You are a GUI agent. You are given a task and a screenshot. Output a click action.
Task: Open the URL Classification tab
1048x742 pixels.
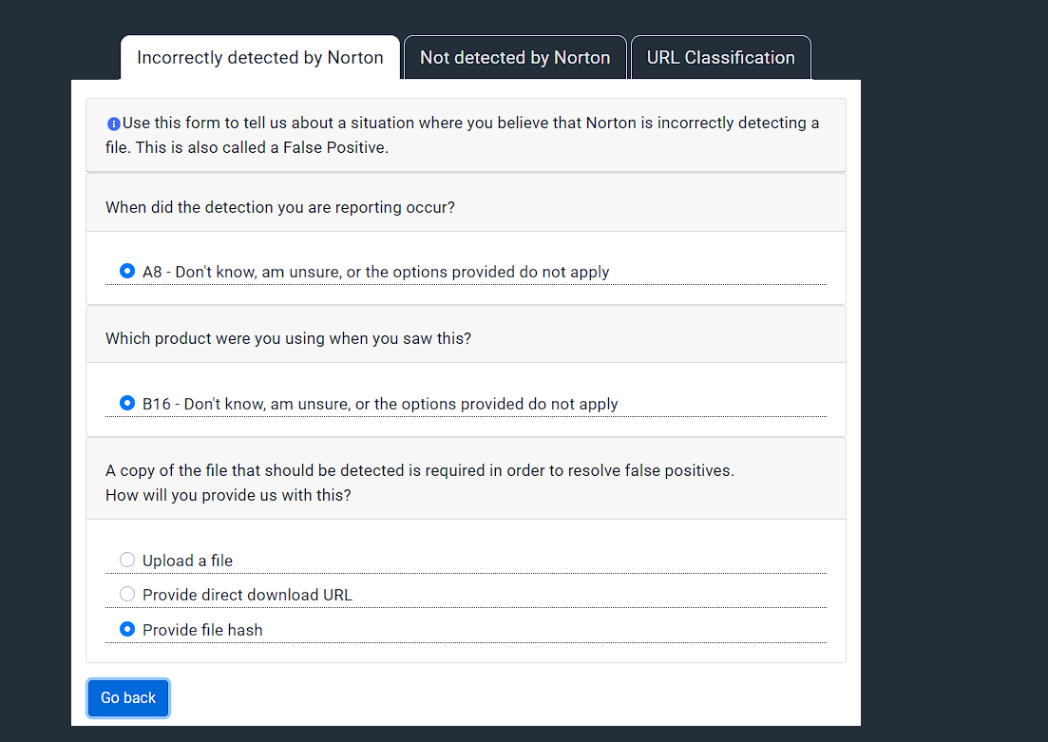click(720, 58)
